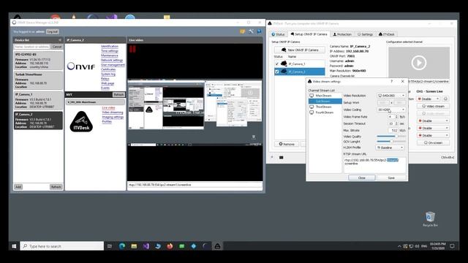468x263 pixels.
Task: Click Windows taskbar search box
Action: 62,246
